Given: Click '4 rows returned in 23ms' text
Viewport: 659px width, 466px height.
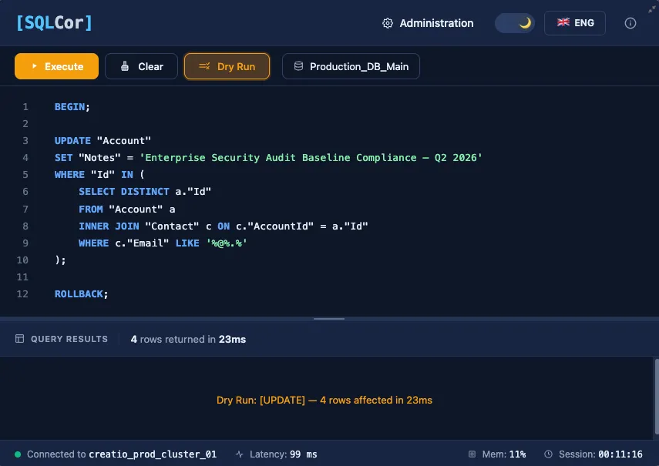Looking at the screenshot, I should pos(188,339).
